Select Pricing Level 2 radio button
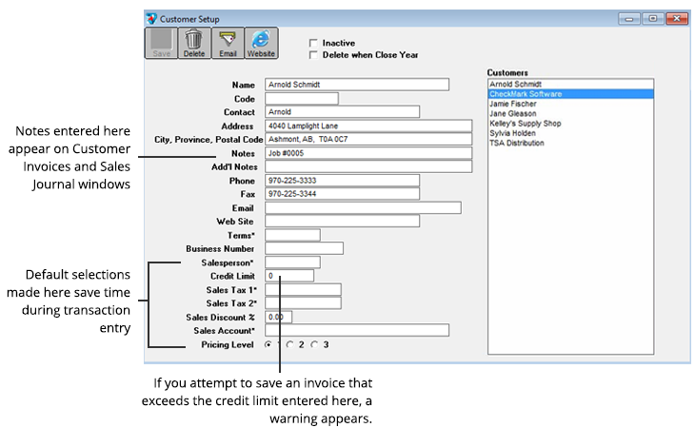This screenshot has height=447, width=695. click(290, 344)
